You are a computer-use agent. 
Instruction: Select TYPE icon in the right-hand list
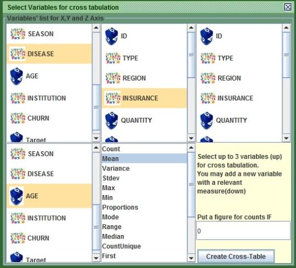[x=208, y=58]
